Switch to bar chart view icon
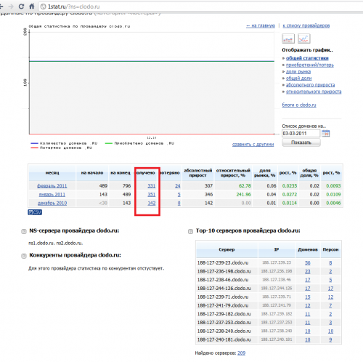The width and height of the screenshot is (363, 362). coord(288,39)
